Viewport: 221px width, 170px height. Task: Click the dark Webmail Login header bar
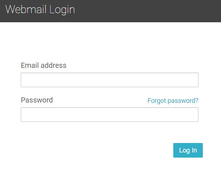point(146,11)
